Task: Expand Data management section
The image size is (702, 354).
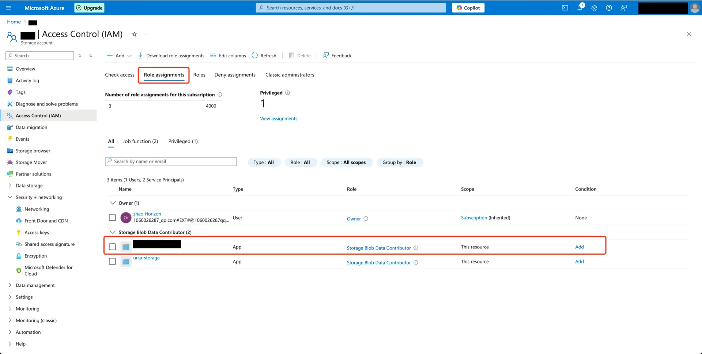Action: point(10,285)
